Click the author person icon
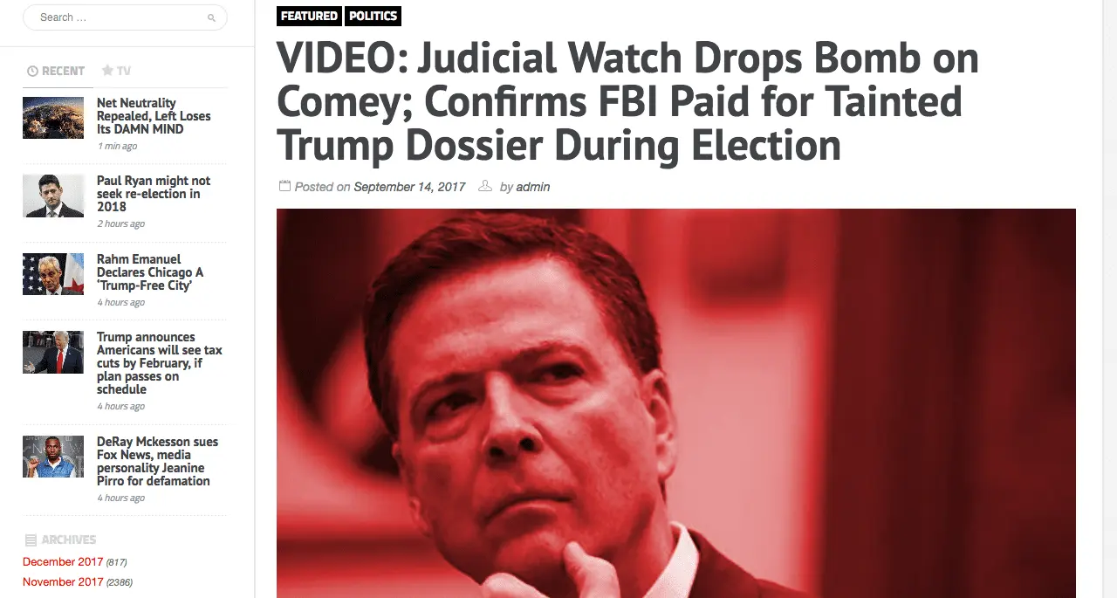This screenshot has width=1117, height=598. pyautogui.click(x=485, y=186)
